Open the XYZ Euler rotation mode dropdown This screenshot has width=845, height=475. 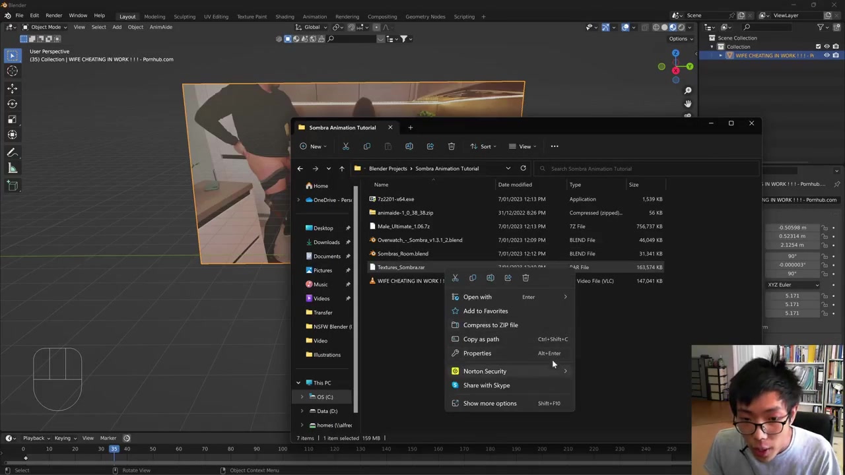[x=793, y=285]
